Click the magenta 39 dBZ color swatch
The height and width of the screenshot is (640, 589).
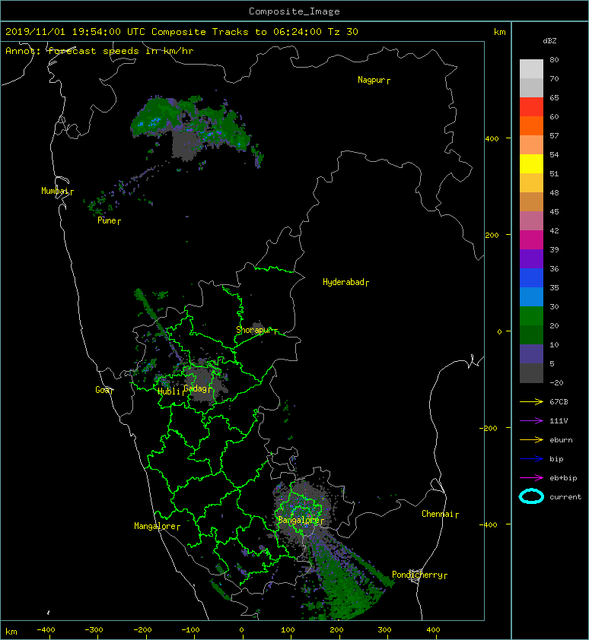531,240
